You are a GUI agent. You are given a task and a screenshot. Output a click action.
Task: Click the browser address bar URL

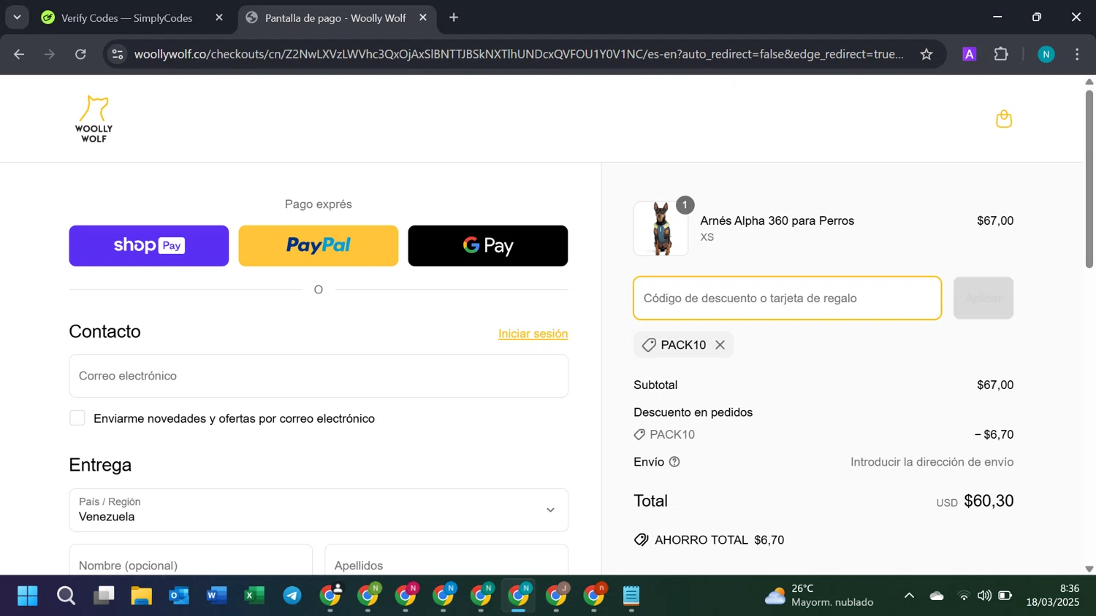(x=519, y=54)
